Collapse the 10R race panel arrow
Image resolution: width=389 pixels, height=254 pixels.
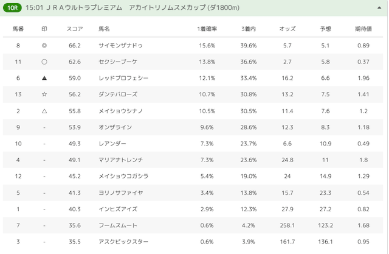379,8
